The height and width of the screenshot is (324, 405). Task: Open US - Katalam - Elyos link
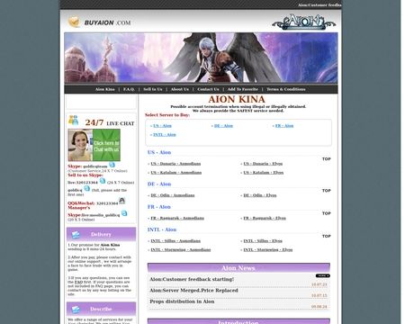(x=264, y=173)
